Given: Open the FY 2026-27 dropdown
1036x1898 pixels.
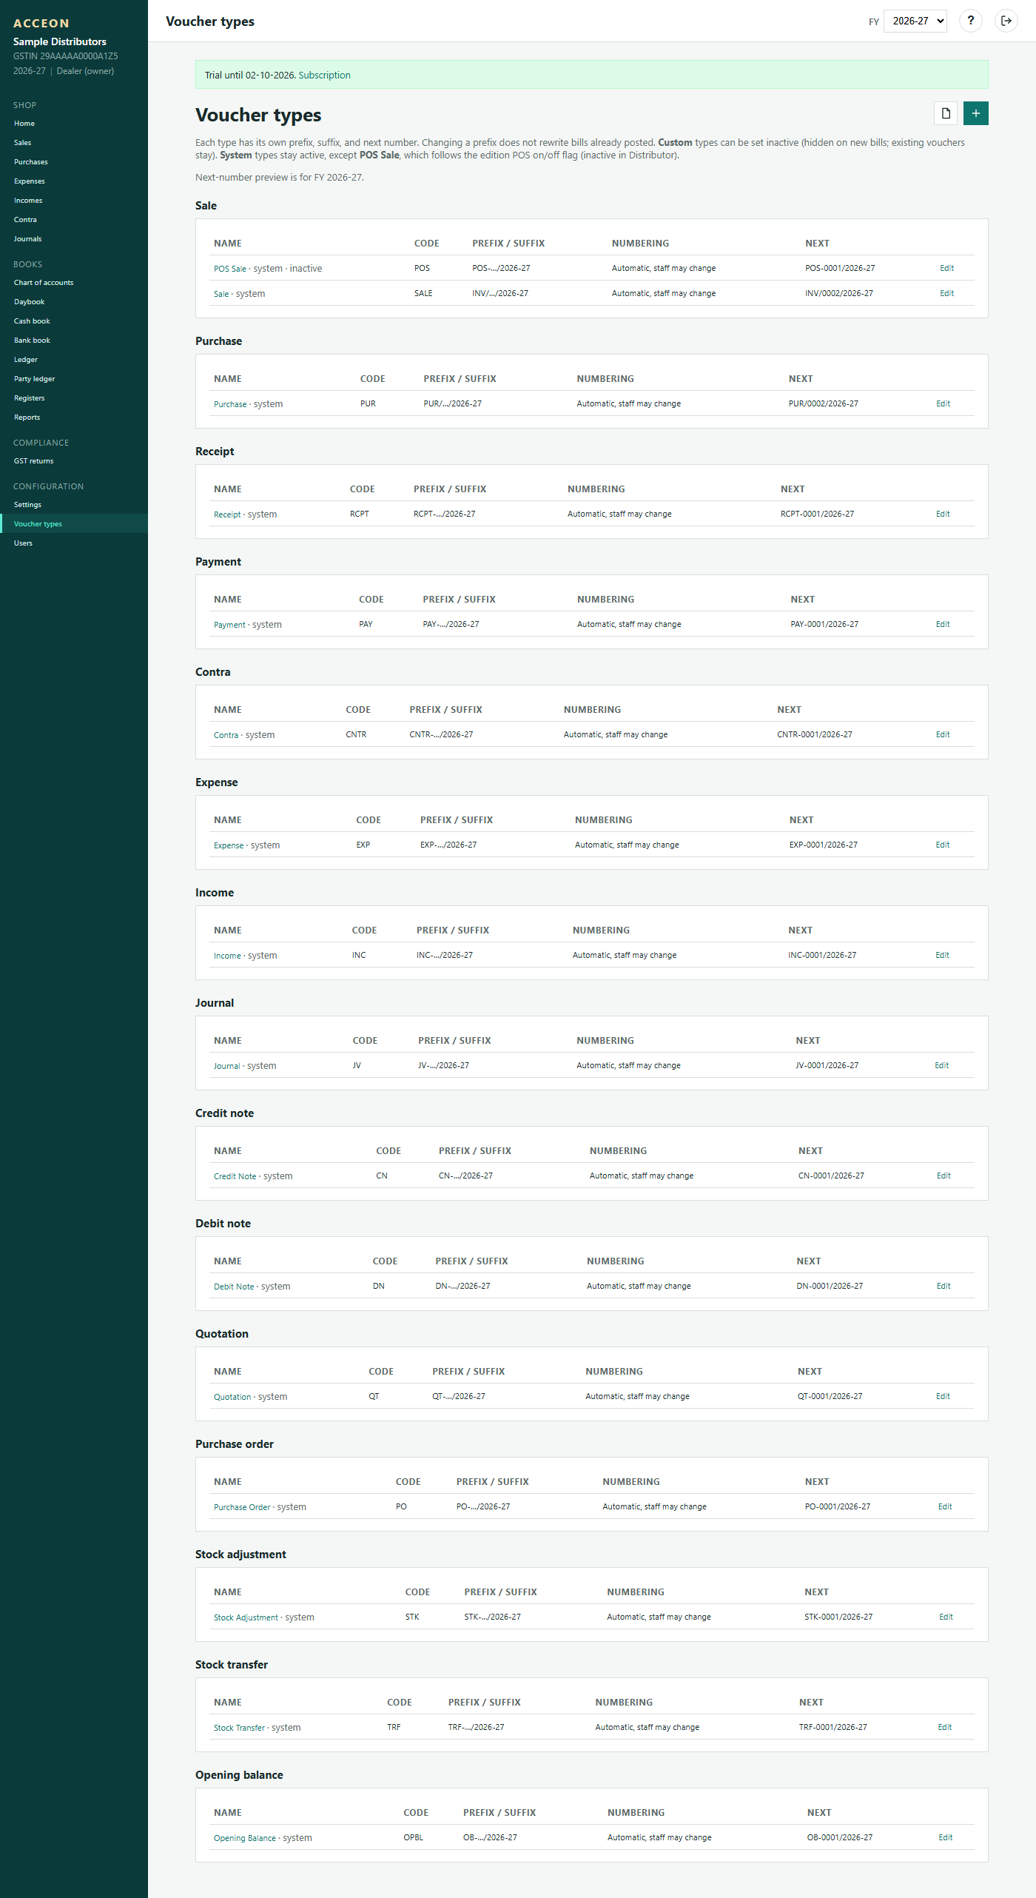Looking at the screenshot, I should pyautogui.click(x=916, y=21).
